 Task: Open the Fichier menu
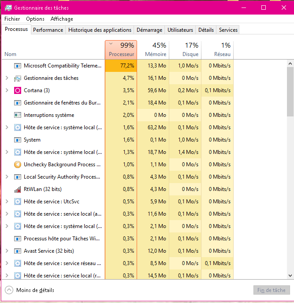point(12,19)
